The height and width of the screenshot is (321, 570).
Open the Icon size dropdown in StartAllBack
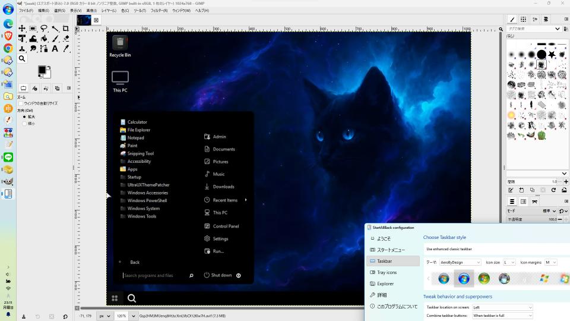coord(509,262)
